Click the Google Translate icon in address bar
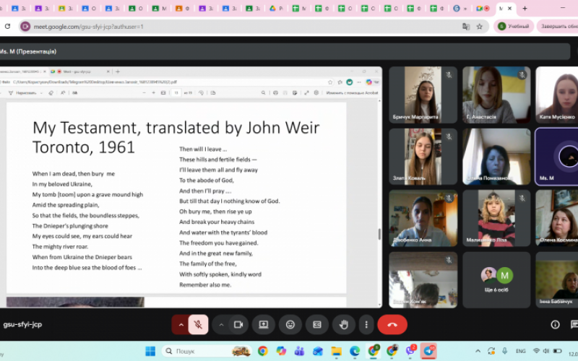 pos(466,26)
